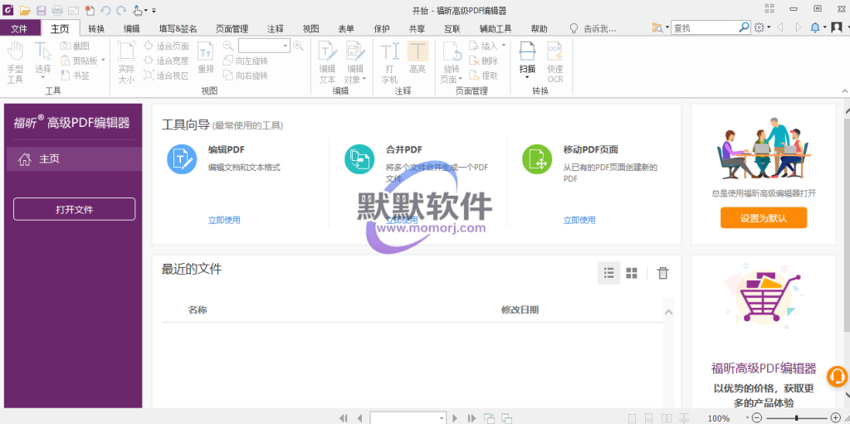
Task: Click the 编辑PDF wizard icon
Action: pos(182,159)
